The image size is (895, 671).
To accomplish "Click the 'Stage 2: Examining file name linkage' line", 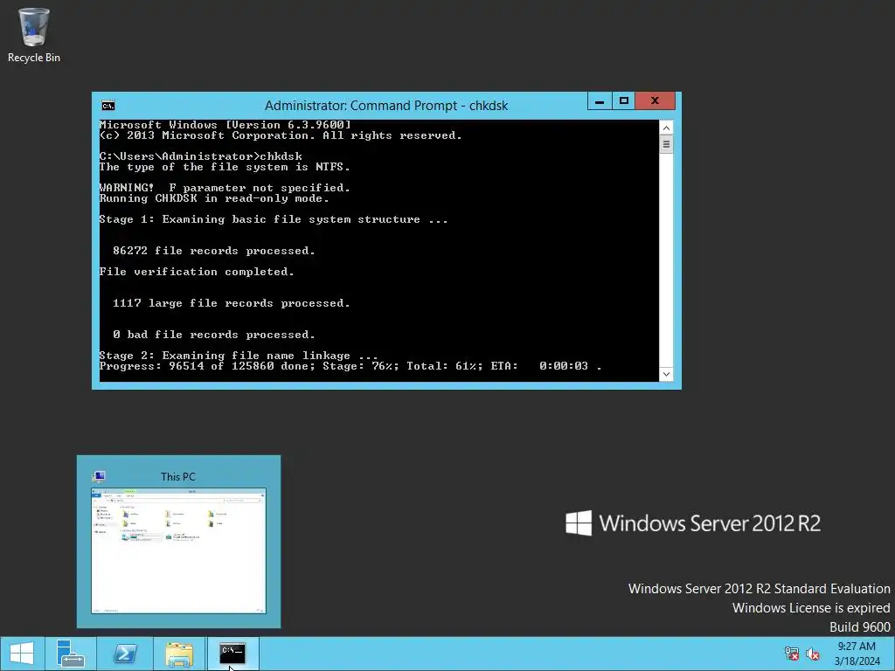I will 239,356.
